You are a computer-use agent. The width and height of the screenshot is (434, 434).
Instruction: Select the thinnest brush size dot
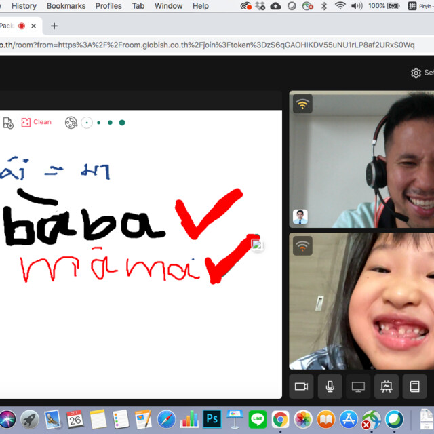(87, 123)
